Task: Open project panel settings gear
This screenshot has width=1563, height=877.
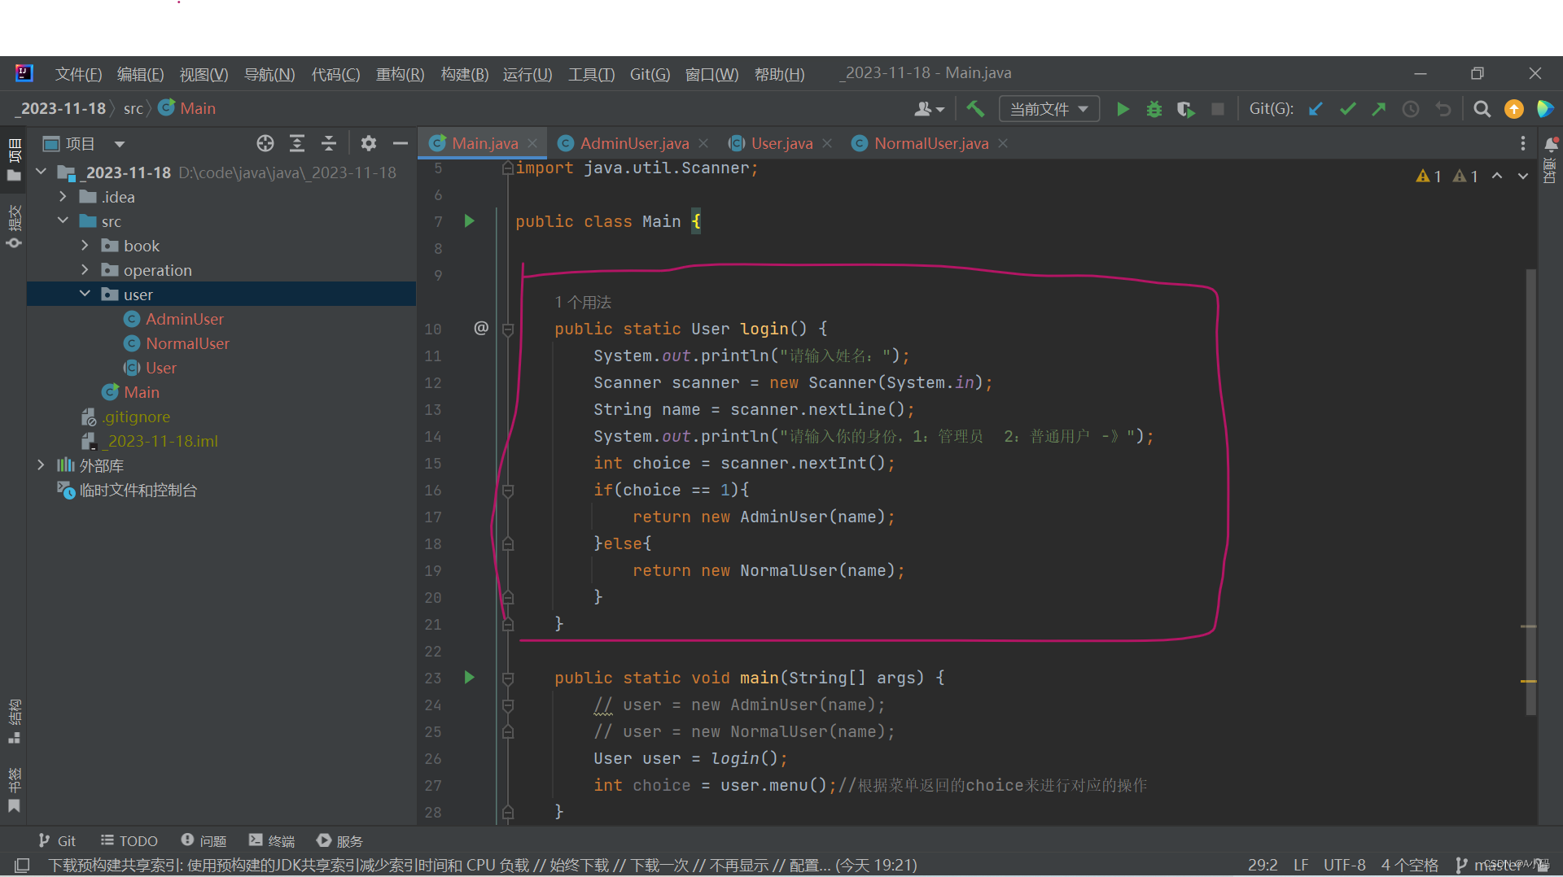Action: tap(369, 144)
